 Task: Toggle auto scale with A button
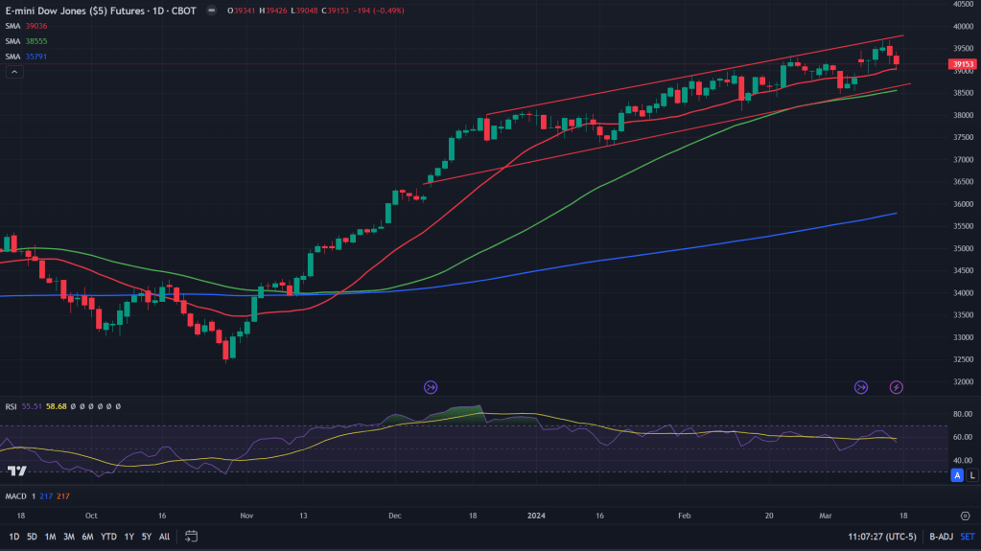(x=957, y=475)
